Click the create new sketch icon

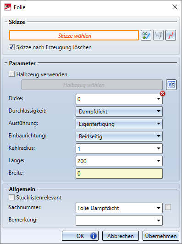coord(146,35)
